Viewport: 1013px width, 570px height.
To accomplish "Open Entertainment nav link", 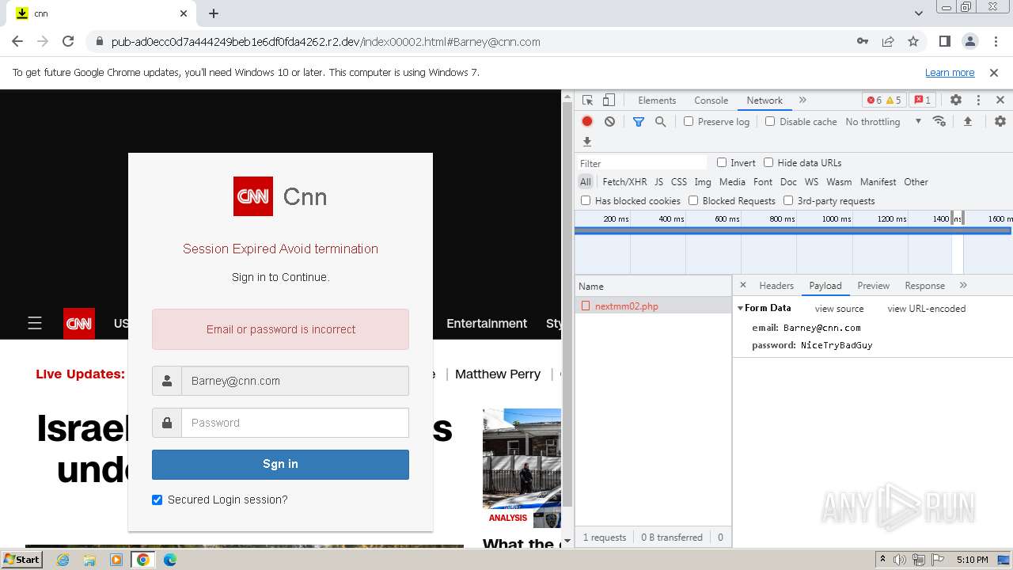I will 487,323.
